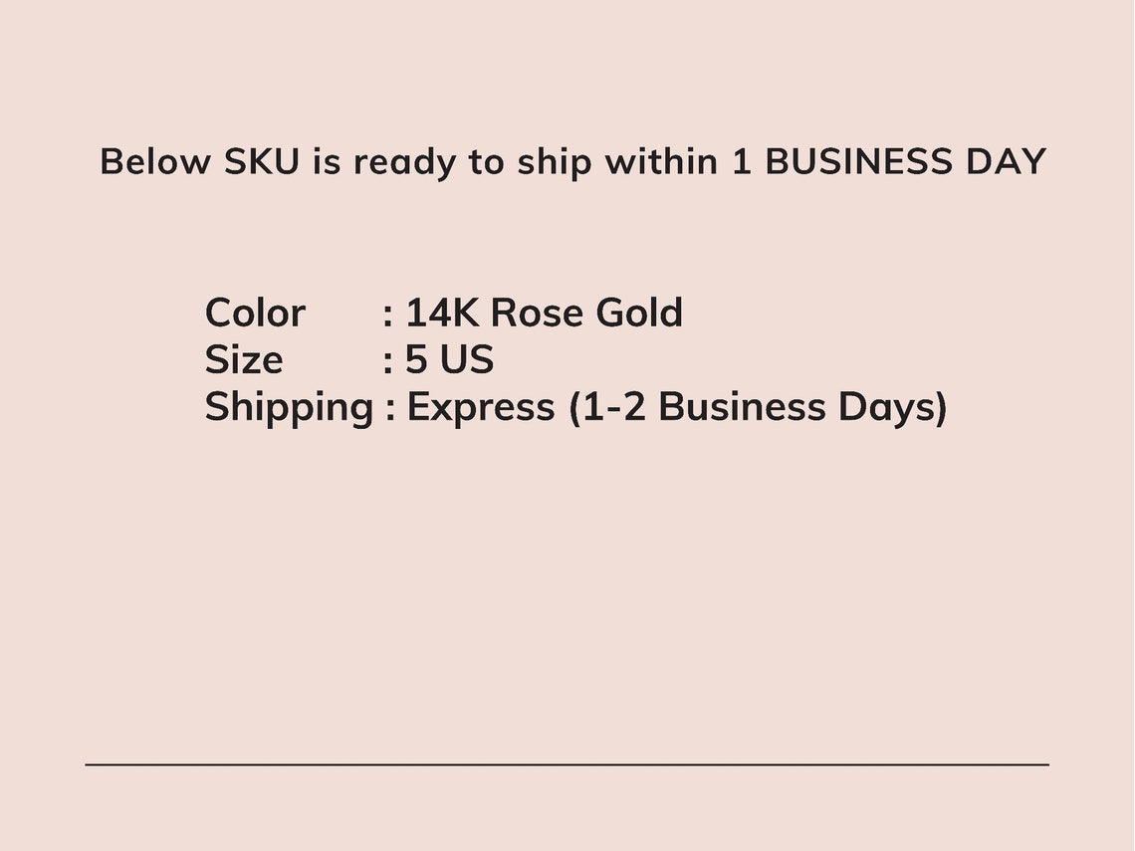
Task: Select the word "Days)" in the Shipping row
Action: (x=892, y=409)
